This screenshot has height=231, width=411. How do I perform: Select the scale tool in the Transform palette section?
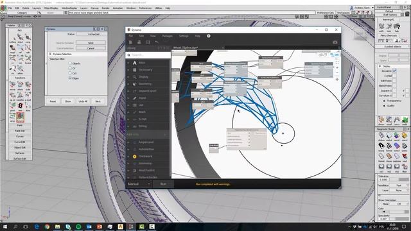28,85
